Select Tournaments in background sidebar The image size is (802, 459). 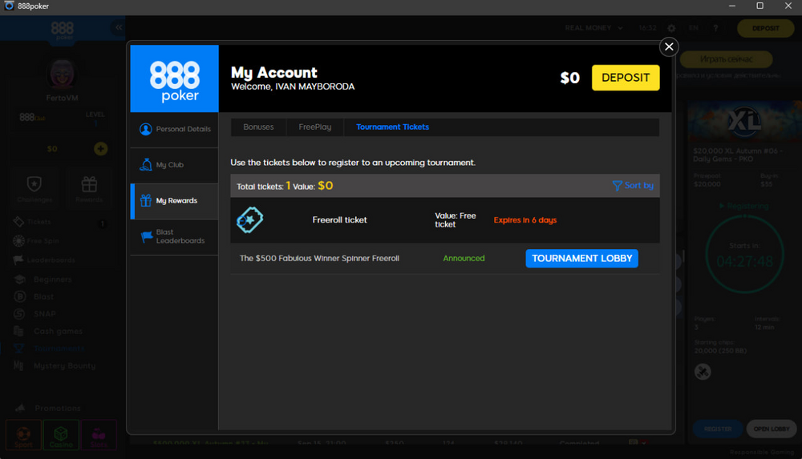coord(60,348)
